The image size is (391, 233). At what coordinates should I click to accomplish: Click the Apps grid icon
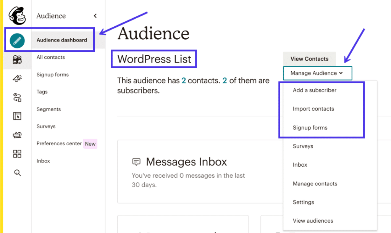[17, 154]
